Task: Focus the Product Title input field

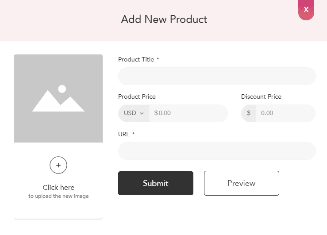Action: 217,76
